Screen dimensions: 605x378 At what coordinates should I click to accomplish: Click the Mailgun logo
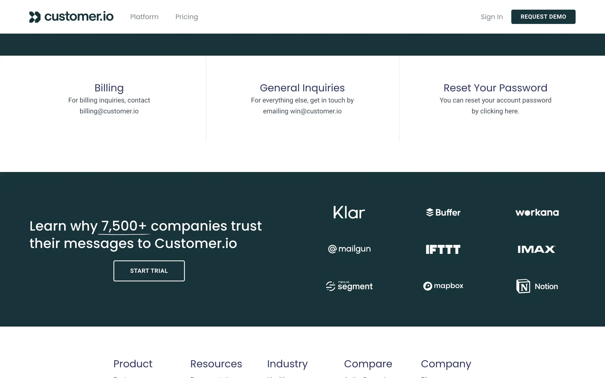coord(349,249)
